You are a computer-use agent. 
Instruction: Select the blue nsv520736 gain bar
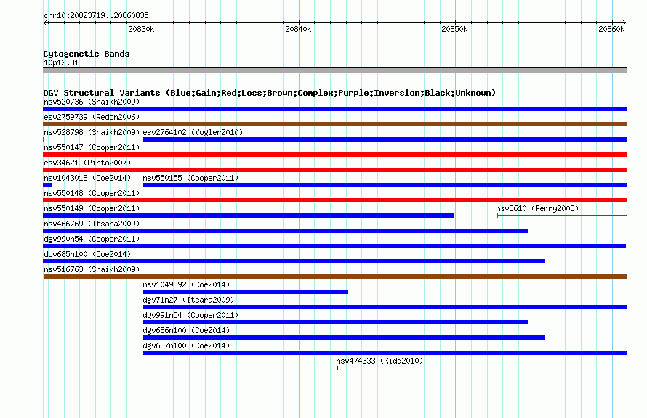click(x=334, y=109)
